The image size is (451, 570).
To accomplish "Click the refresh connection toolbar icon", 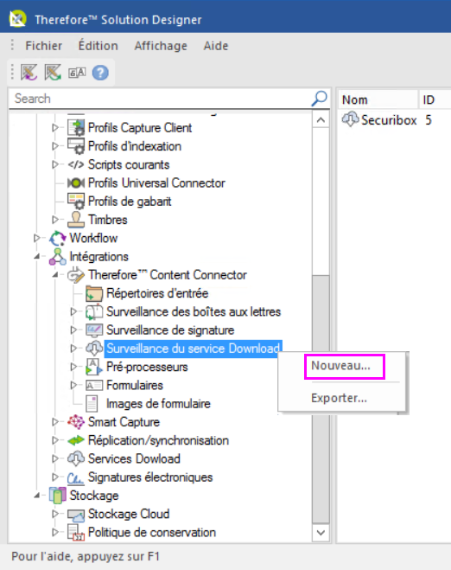I will click(53, 73).
